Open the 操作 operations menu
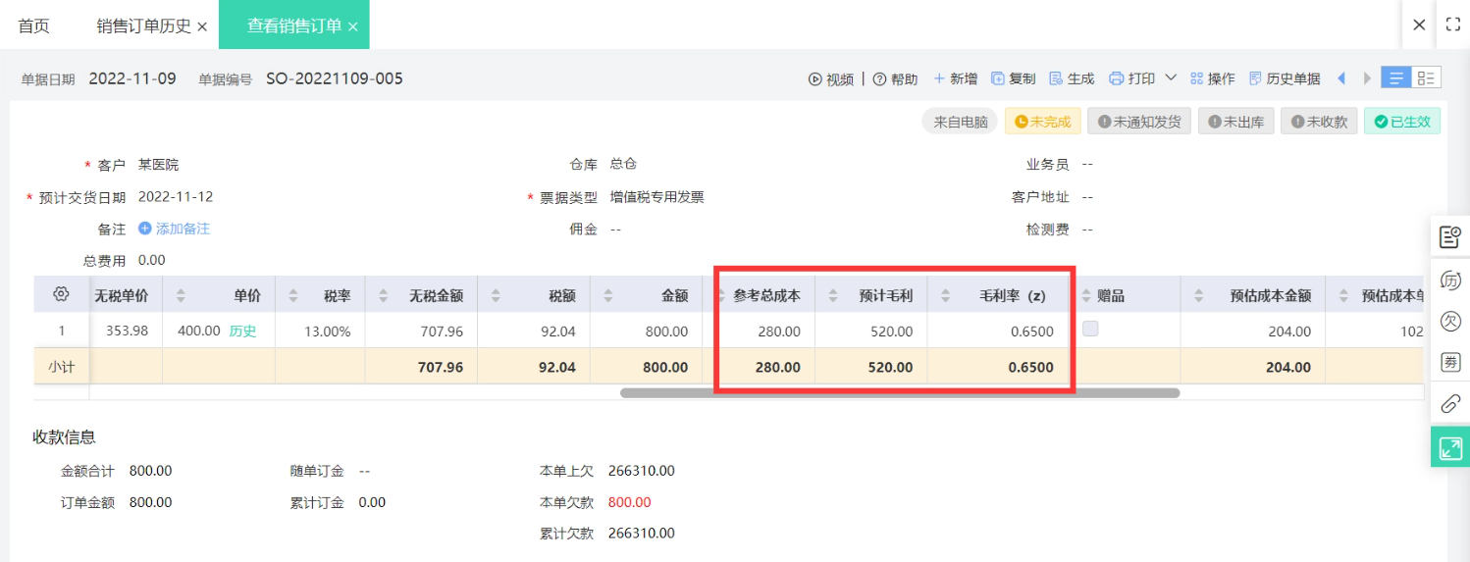The width and height of the screenshot is (1470, 562). (1212, 79)
